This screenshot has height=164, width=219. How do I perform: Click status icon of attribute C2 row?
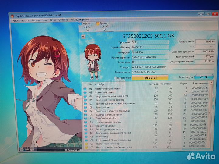coord(86,137)
